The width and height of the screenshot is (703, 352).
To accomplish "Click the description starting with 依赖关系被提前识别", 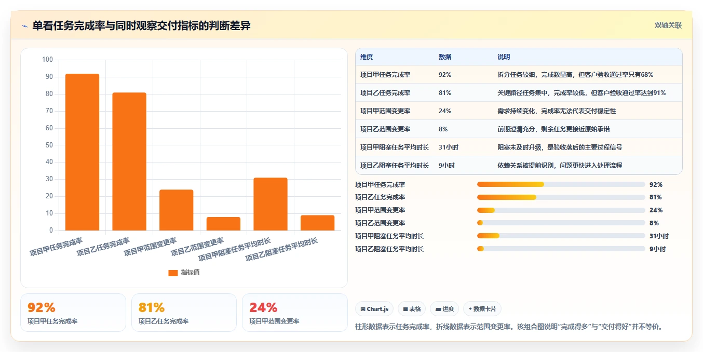I will point(560,166).
